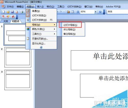Click the Show grid toolbar icon
Screen dimensions: 128x108
coord(78,12)
